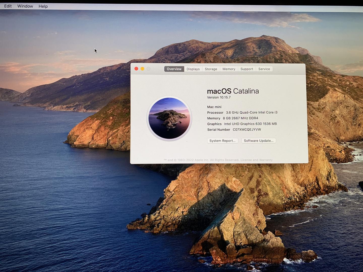Click the Version 10.15.7 text

(219, 97)
